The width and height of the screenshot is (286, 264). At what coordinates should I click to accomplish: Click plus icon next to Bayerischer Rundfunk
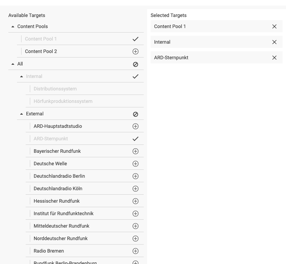click(135, 151)
